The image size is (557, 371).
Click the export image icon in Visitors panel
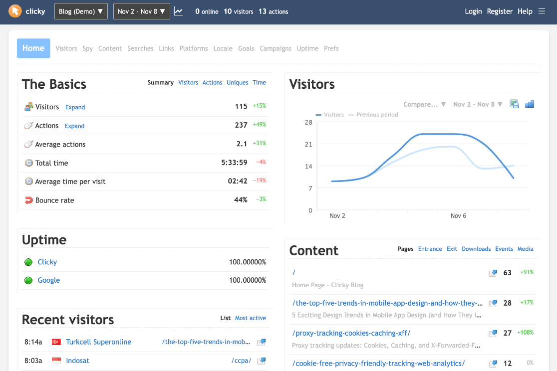click(x=514, y=104)
